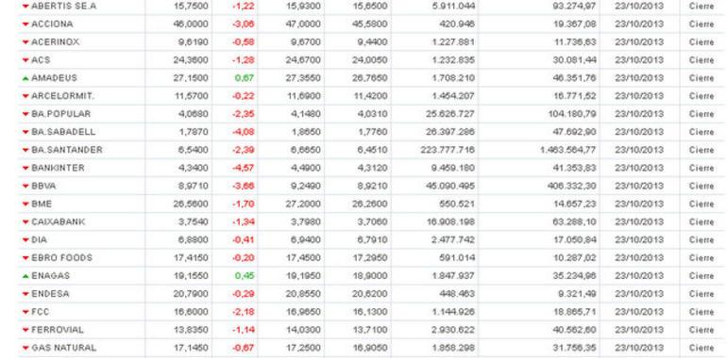The height and width of the screenshot is (358, 727).
Task: Click the red down arrow beside ACS
Action: coord(25,60)
